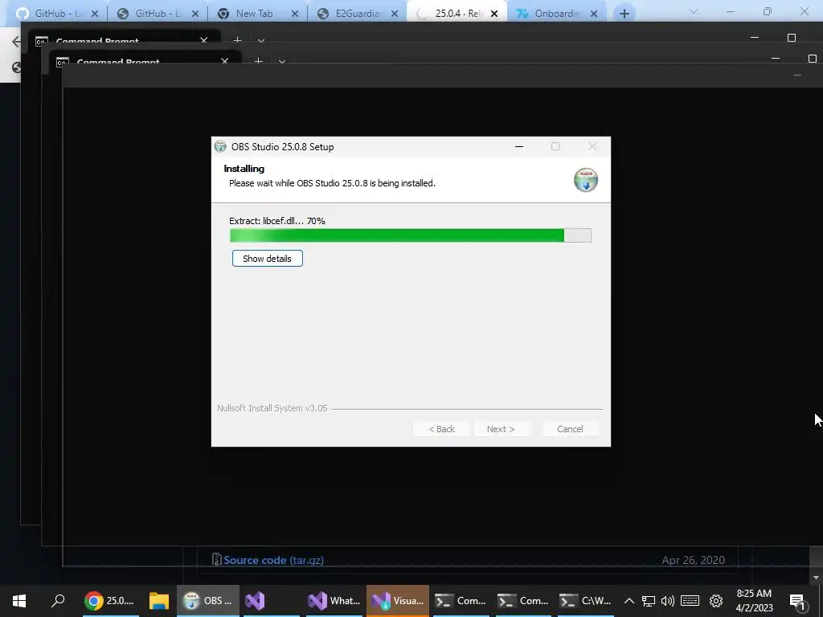Open tab dropdown in the rear Command Prompt window
The width and height of the screenshot is (823, 617).
click(261, 40)
